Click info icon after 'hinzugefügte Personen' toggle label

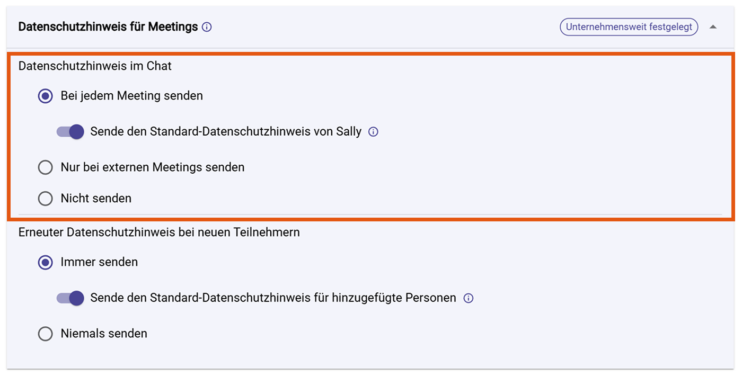pyautogui.click(x=469, y=298)
